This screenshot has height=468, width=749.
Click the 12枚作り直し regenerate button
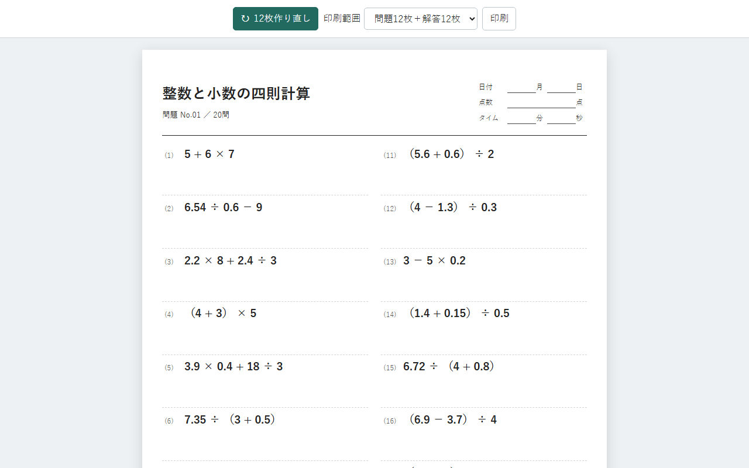tap(276, 19)
